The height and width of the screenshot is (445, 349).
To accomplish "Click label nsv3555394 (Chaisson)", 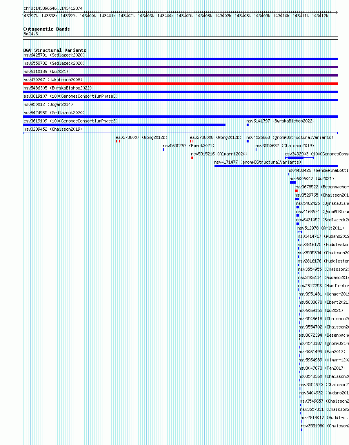I will [323, 253].
